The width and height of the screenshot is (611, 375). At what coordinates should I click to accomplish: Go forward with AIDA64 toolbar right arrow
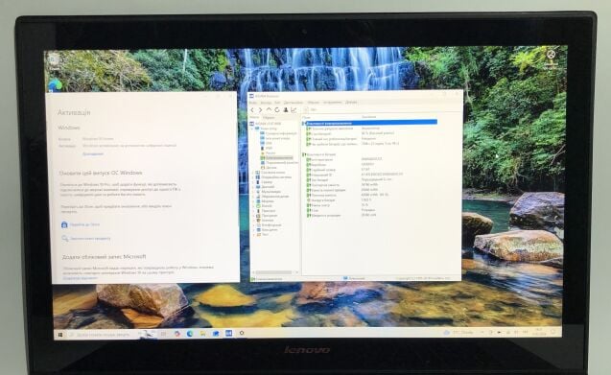pos(260,110)
